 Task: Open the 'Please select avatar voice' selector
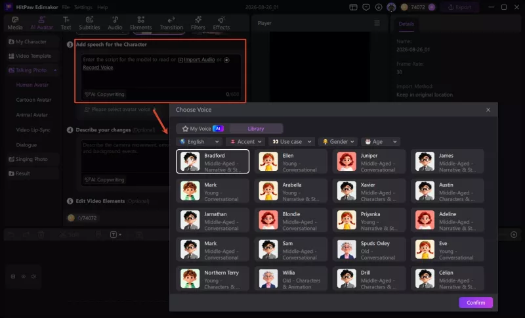click(121, 110)
